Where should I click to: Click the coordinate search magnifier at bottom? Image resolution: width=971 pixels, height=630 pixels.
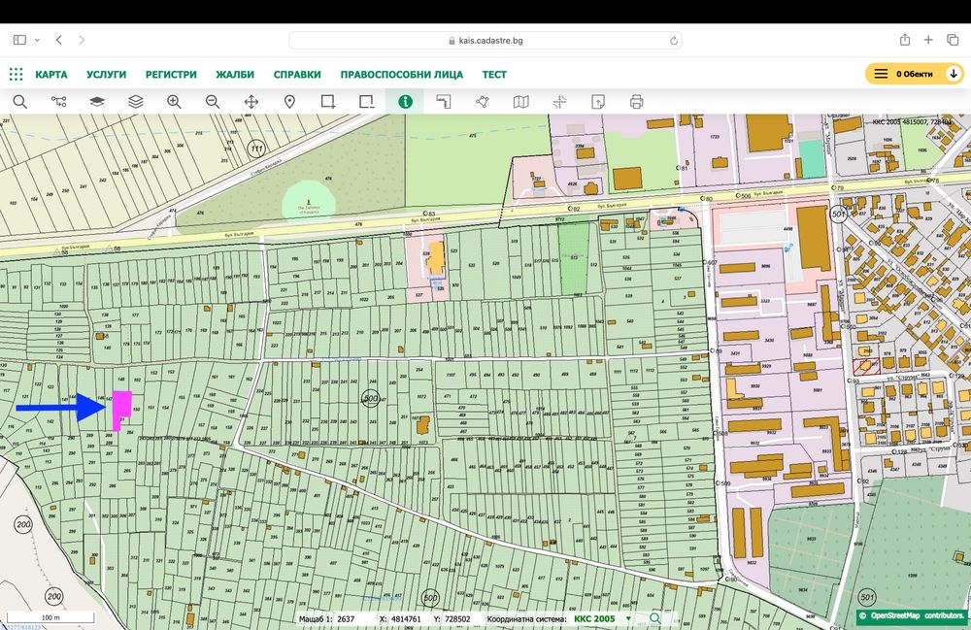pyautogui.click(x=654, y=618)
